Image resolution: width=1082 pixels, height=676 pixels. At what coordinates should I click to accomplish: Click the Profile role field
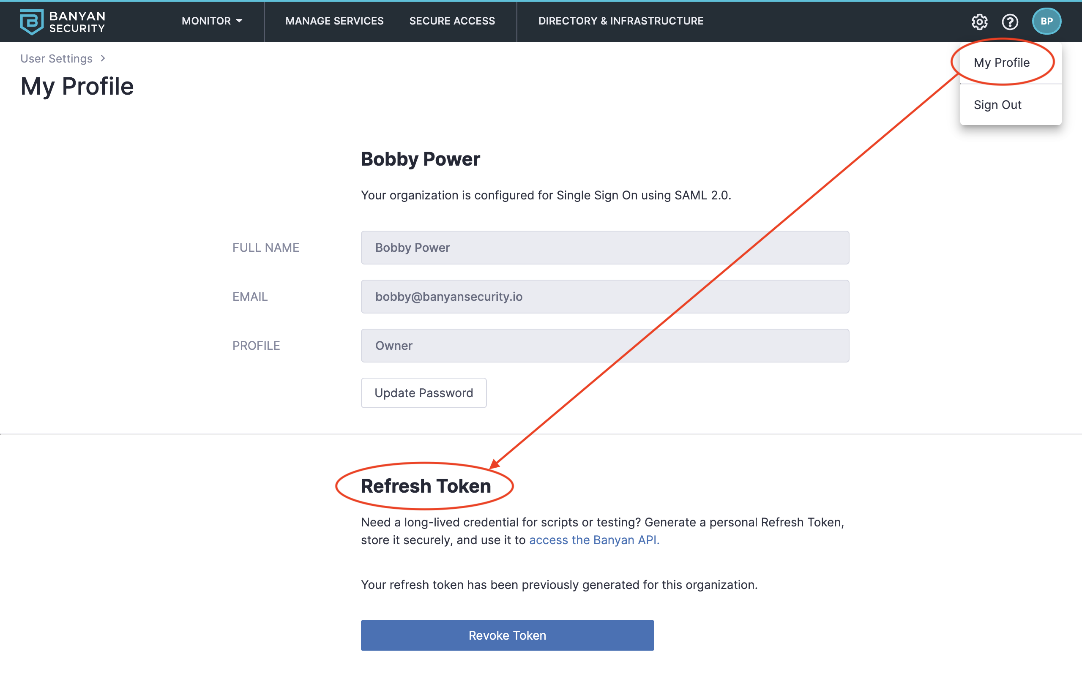tap(604, 346)
